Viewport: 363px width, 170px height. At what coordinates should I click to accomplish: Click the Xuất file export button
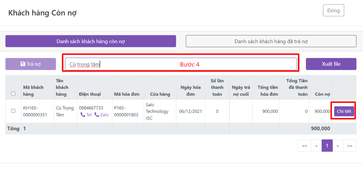331,64
